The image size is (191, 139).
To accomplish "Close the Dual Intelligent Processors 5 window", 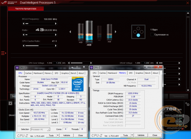I will [x=188, y=3].
